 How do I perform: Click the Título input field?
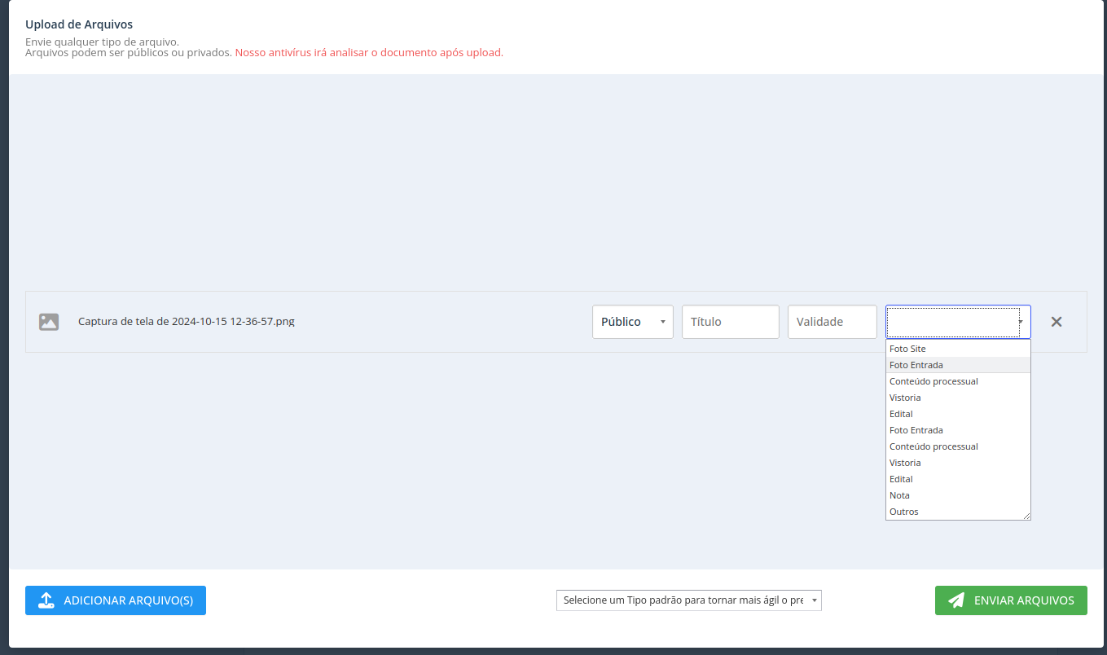[730, 322]
